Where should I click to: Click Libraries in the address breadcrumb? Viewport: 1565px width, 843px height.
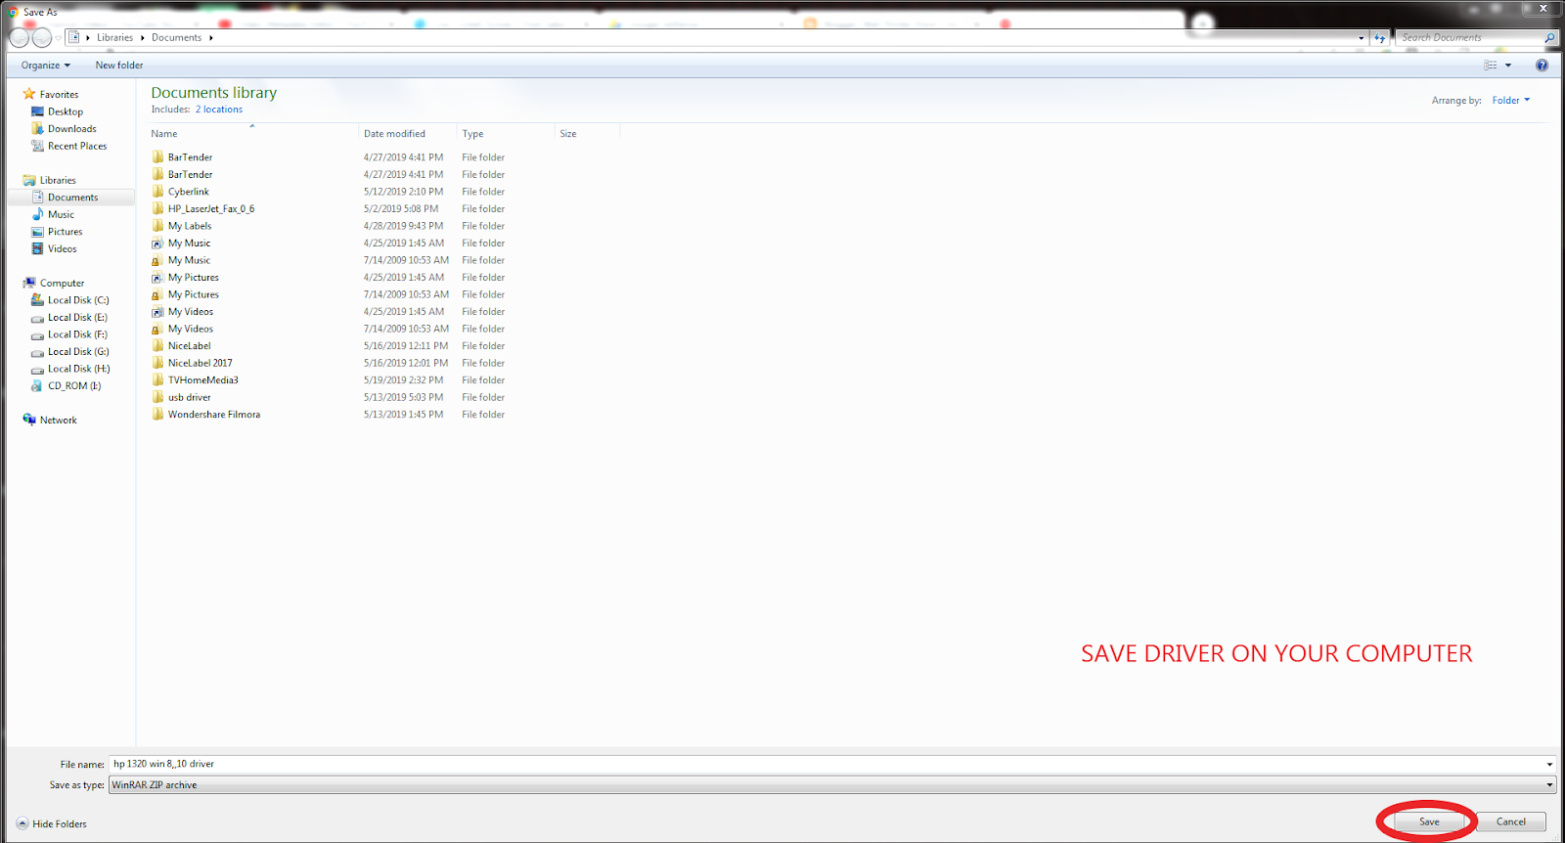[x=114, y=38]
